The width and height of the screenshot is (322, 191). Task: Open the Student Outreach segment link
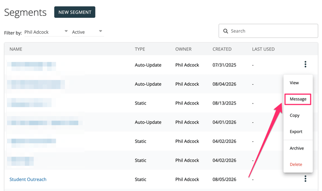(x=28, y=179)
